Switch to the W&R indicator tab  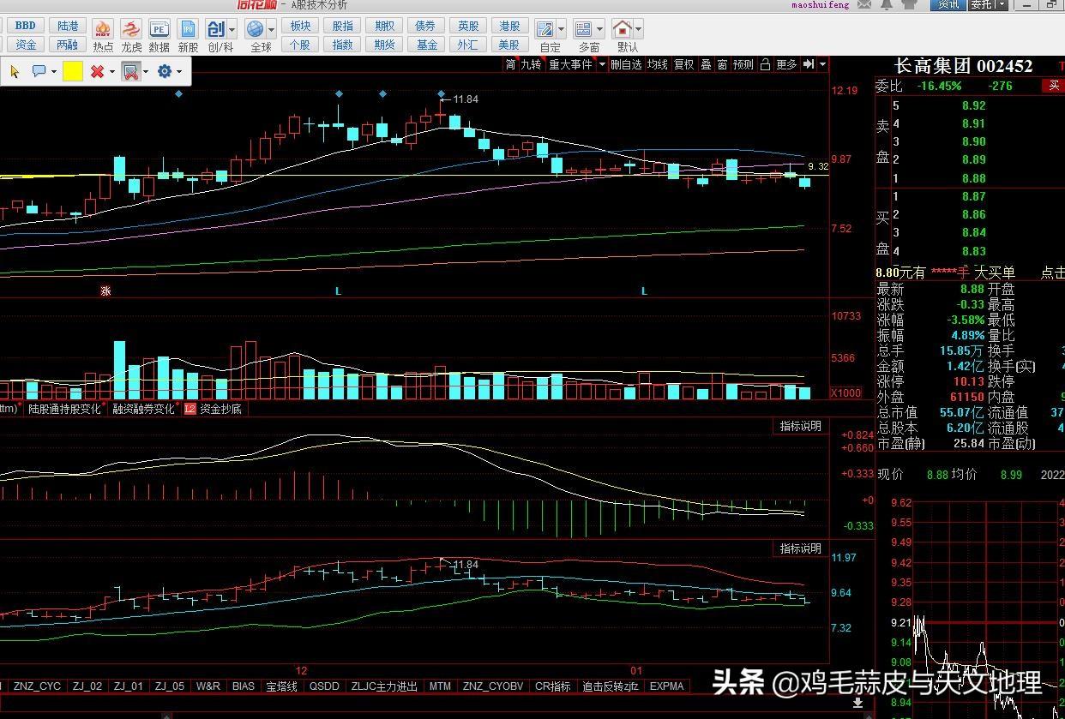tap(208, 686)
